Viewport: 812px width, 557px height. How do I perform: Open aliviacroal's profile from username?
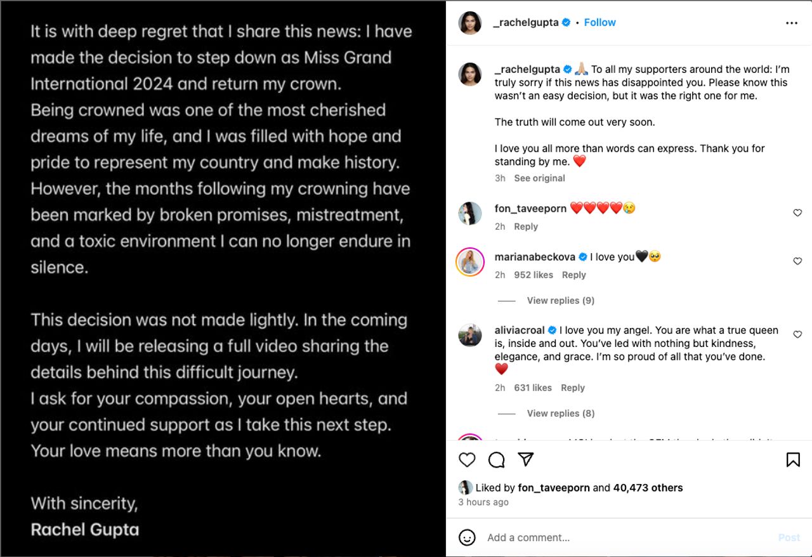coord(520,330)
